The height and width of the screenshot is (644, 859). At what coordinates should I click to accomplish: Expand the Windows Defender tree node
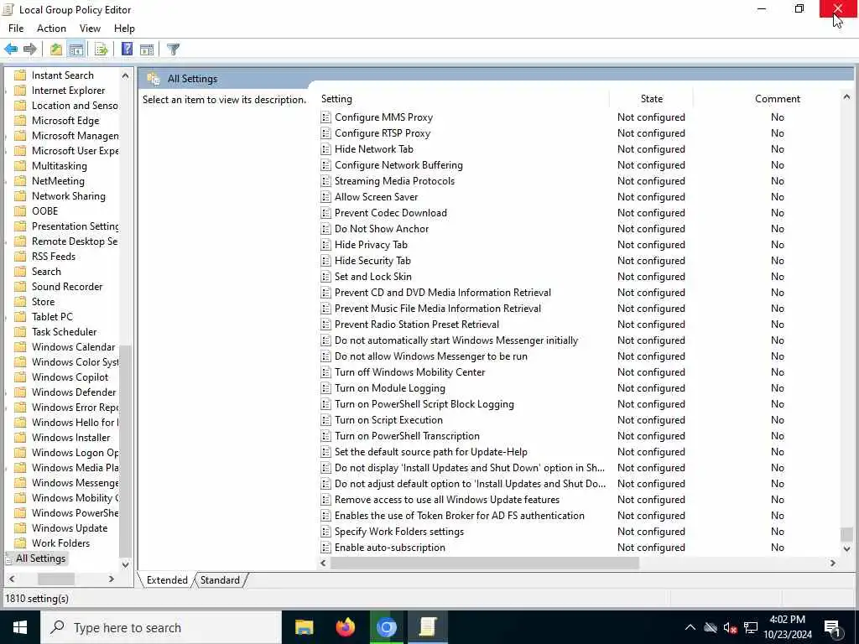7,392
